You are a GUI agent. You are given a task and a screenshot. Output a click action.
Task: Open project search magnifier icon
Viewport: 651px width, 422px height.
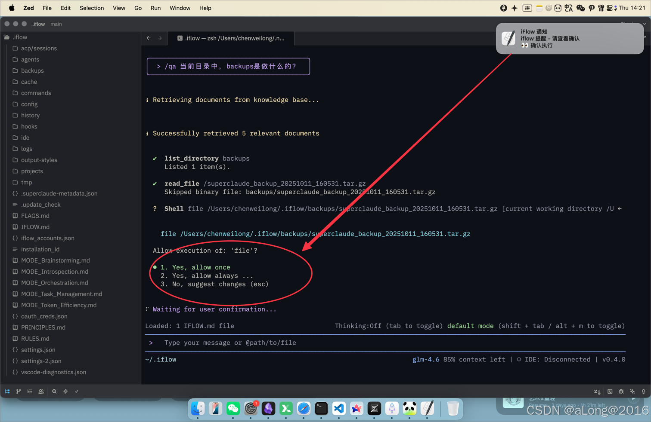(x=54, y=391)
